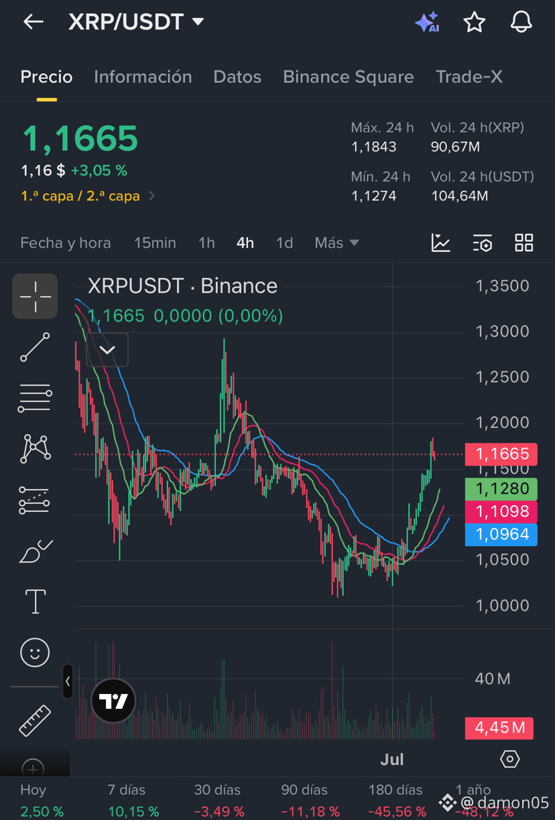The height and width of the screenshot is (820, 555).
Task: Switch to the Información tab
Action: pos(143,77)
